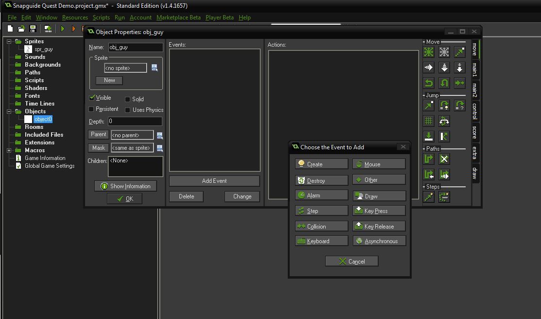The width and height of the screenshot is (541, 319).
Task: Check the Persistent option
Action: 90,109
